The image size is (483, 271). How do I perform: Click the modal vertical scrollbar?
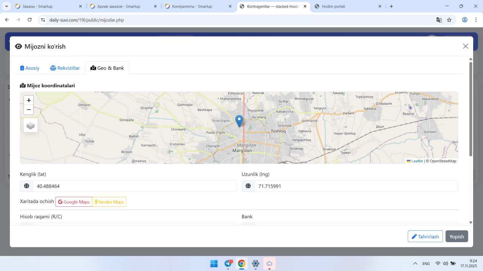[471, 109]
